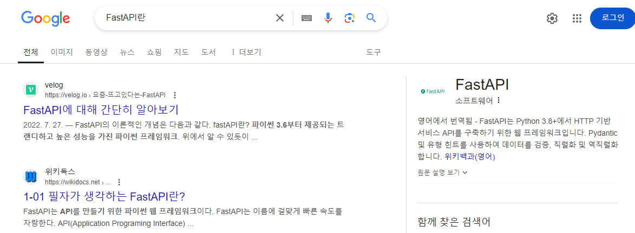Expand the 더보기 menu
The image size is (635, 233).
(246, 52)
